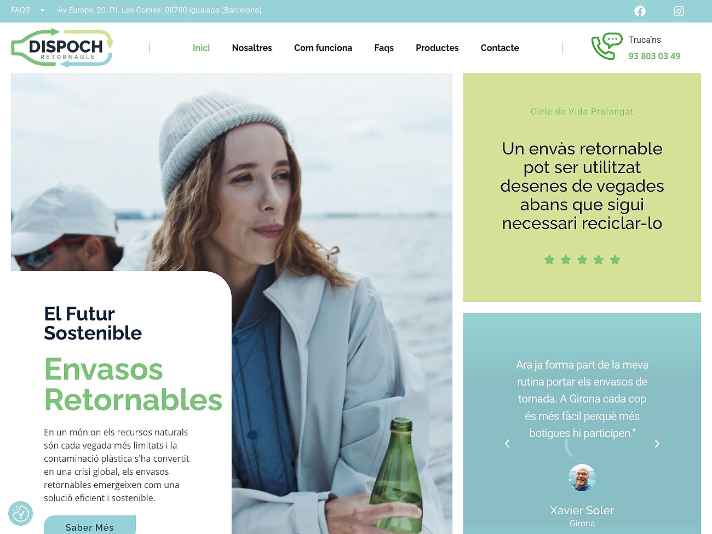Screen dimensions: 712x534
Task: Open the Com funciona page
Action: point(323,48)
